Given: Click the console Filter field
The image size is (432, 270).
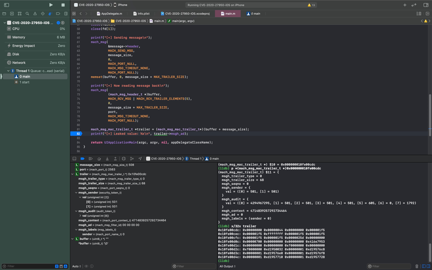Looking at the screenshot, I should (389, 266).
